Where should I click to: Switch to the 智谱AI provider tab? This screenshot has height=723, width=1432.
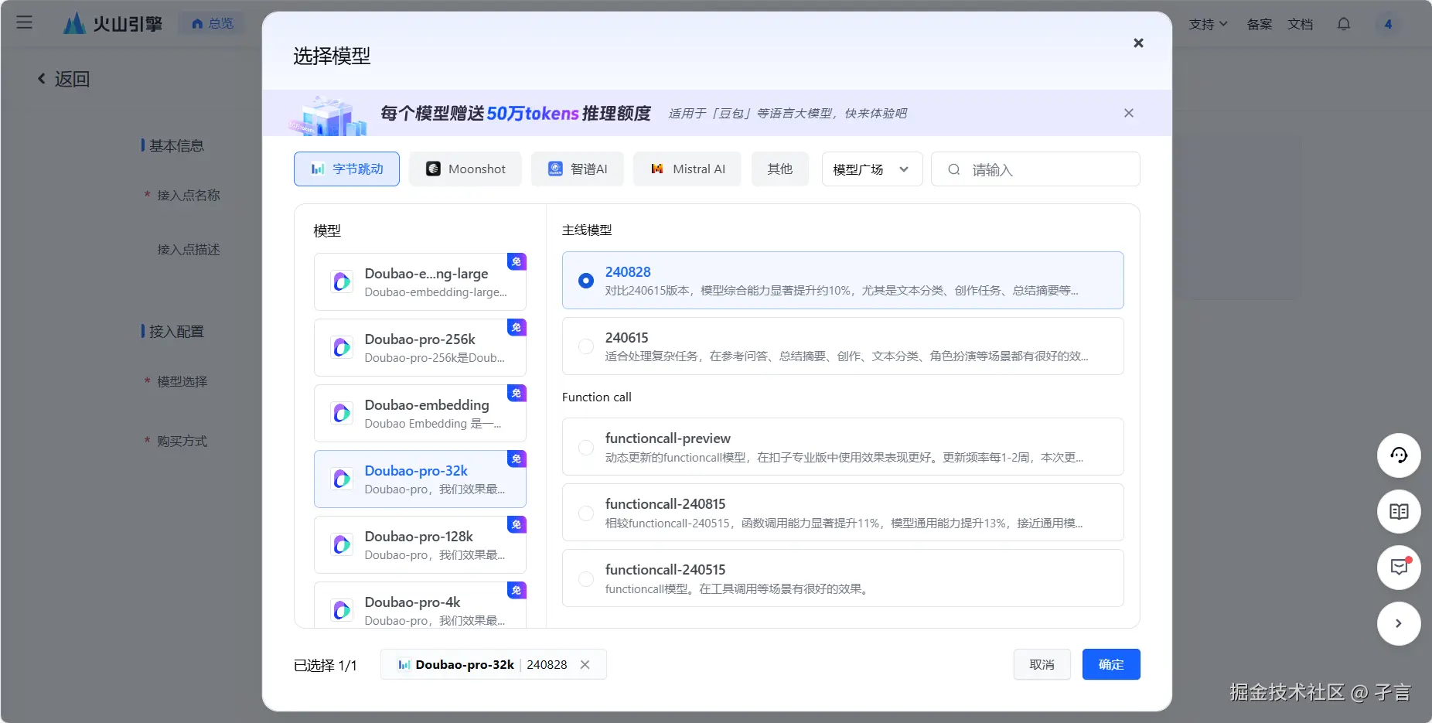[x=577, y=169]
